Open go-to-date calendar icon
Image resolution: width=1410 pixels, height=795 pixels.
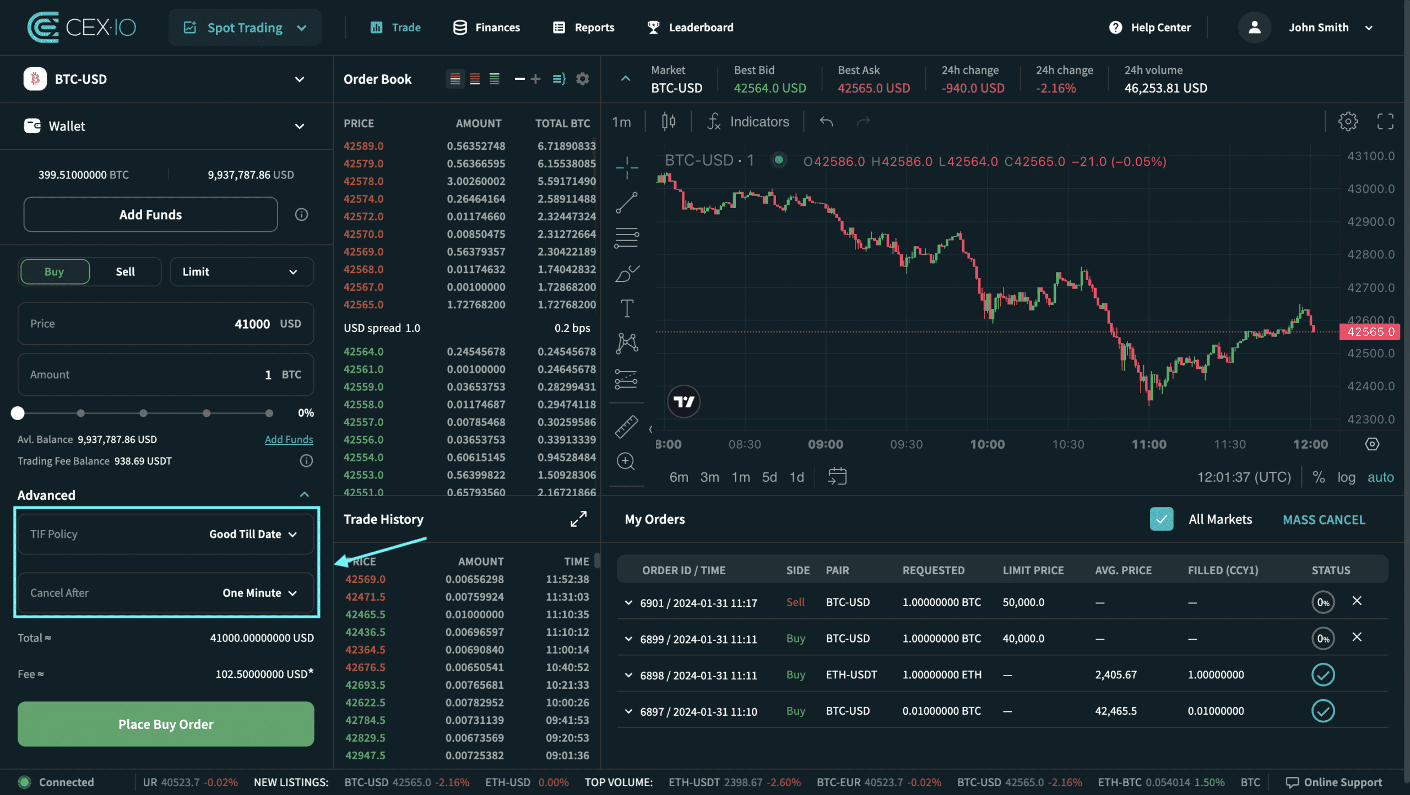[837, 477]
